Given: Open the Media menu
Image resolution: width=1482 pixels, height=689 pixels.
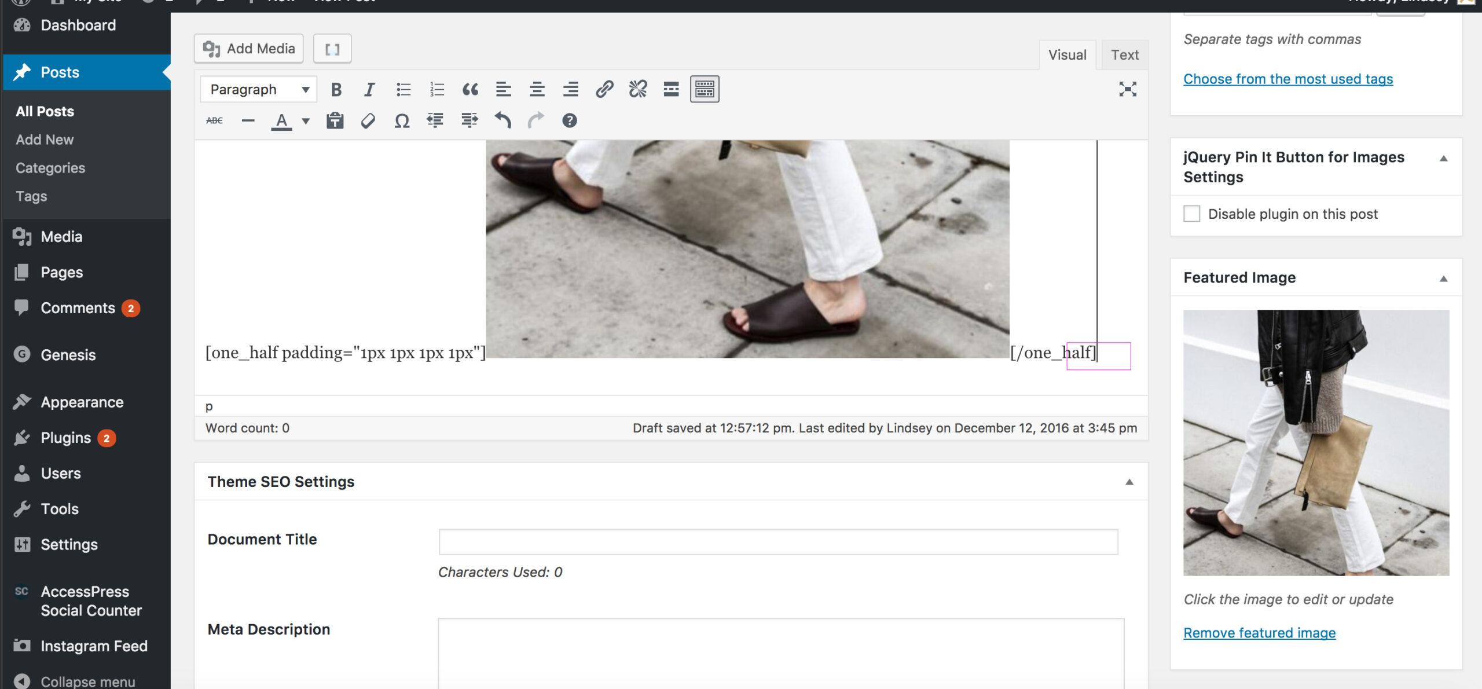Looking at the screenshot, I should point(61,237).
